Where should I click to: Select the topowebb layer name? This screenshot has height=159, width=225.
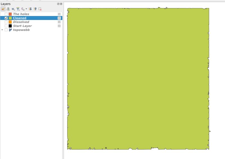(21, 30)
